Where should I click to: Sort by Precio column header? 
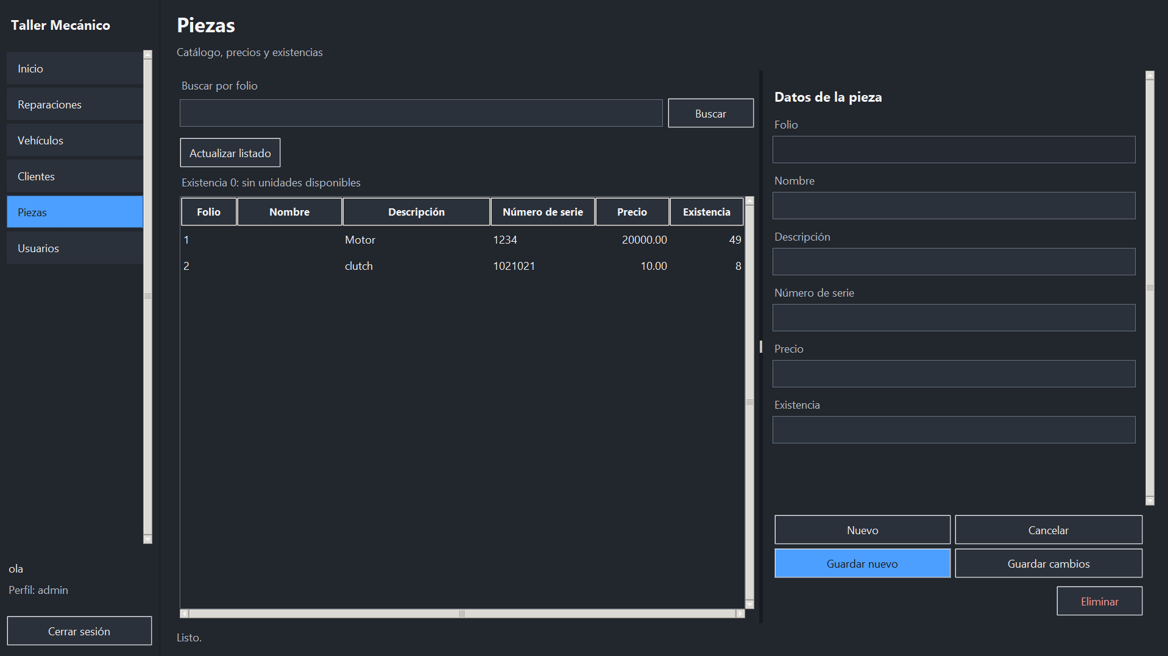(632, 212)
